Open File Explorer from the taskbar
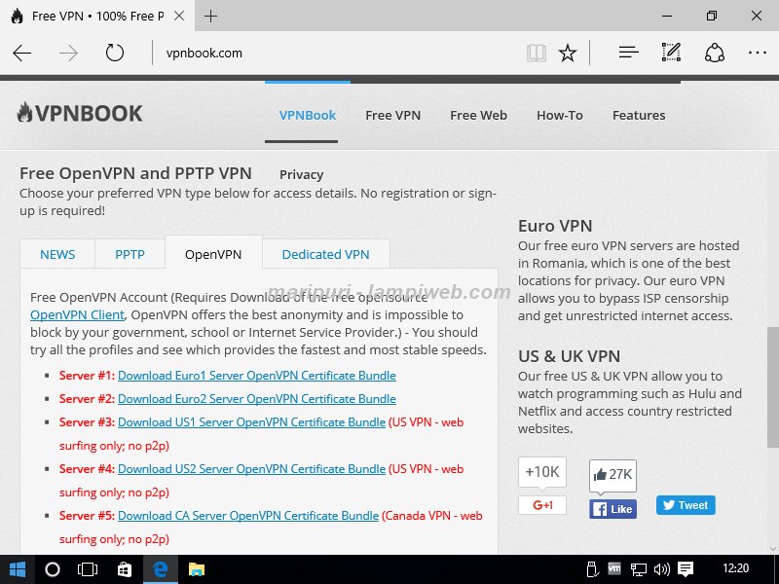The width and height of the screenshot is (779, 584). pos(197,569)
